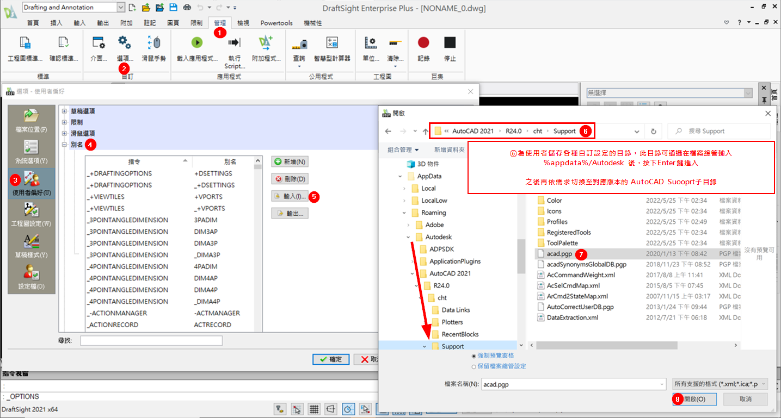The width and height of the screenshot is (781, 418).
Task: Run the 執行 Script tool
Action: (x=235, y=42)
